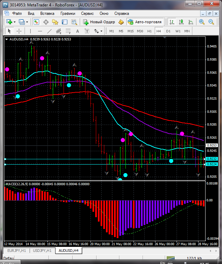Switch to candlestick chart mode
222x264 pixels.
[181, 22]
